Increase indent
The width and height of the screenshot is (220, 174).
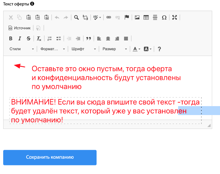(78, 39)
